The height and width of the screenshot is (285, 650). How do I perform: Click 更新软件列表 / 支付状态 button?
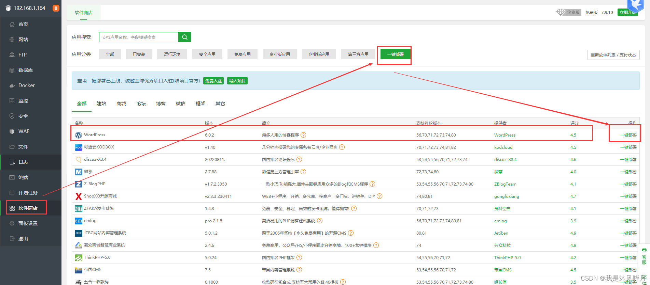click(x=613, y=55)
